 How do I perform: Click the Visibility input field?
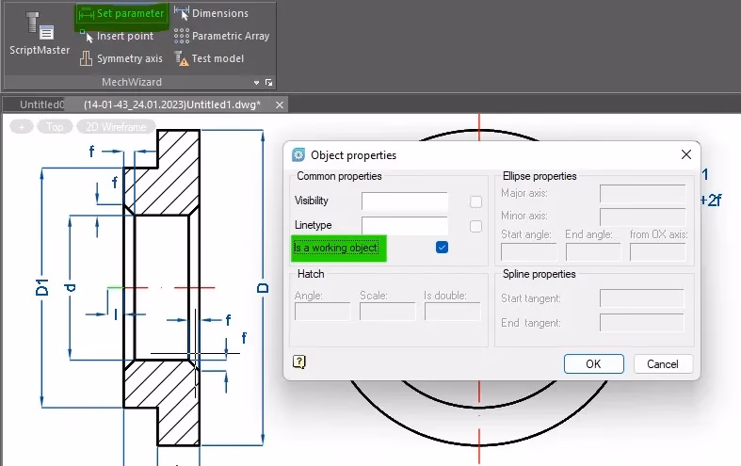point(405,201)
